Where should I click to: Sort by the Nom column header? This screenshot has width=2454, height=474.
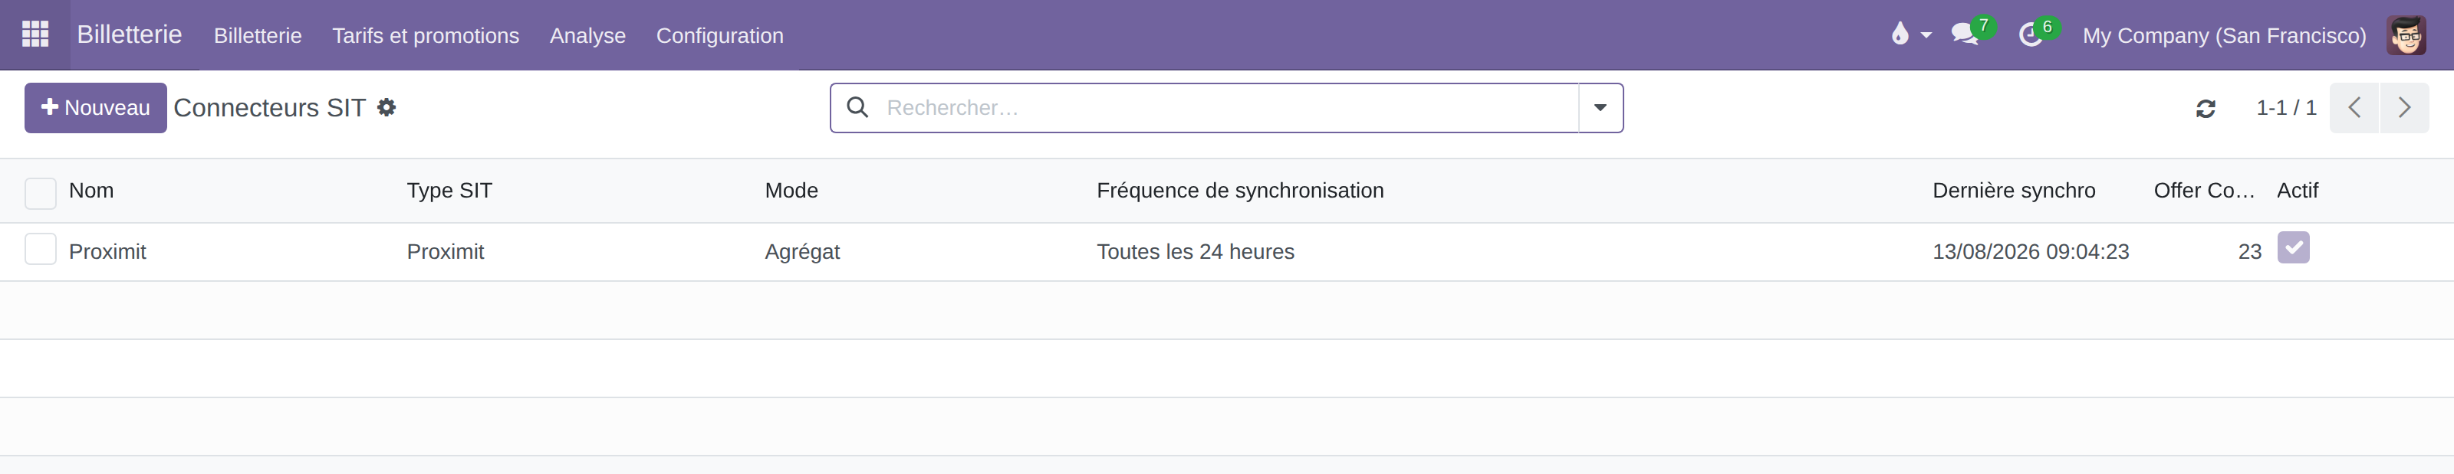(91, 191)
